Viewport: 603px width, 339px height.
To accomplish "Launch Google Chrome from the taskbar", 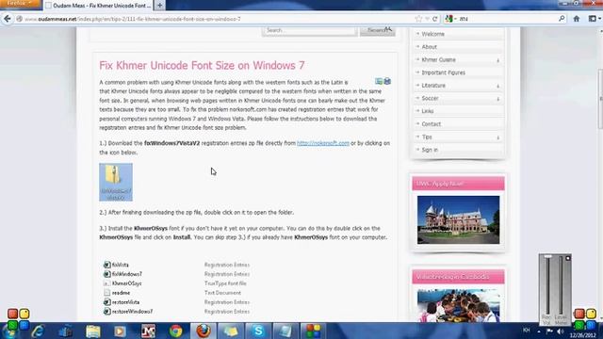I will [x=176, y=331].
